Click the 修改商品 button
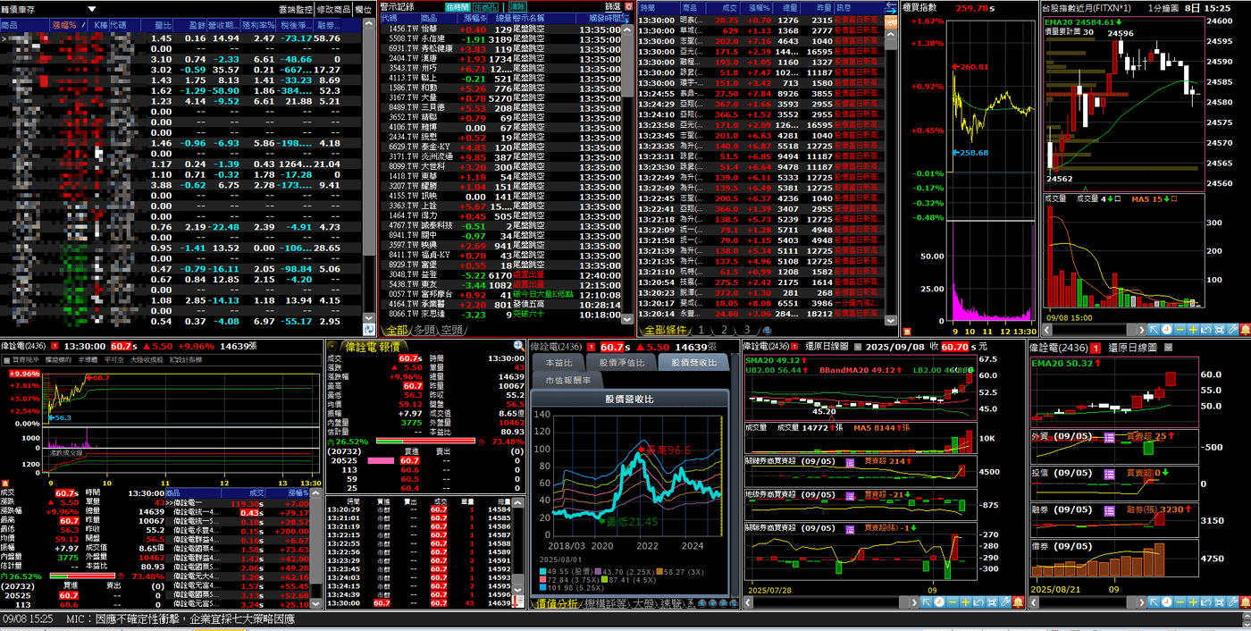Viewport: 1251px width, 631px height. 333,8
